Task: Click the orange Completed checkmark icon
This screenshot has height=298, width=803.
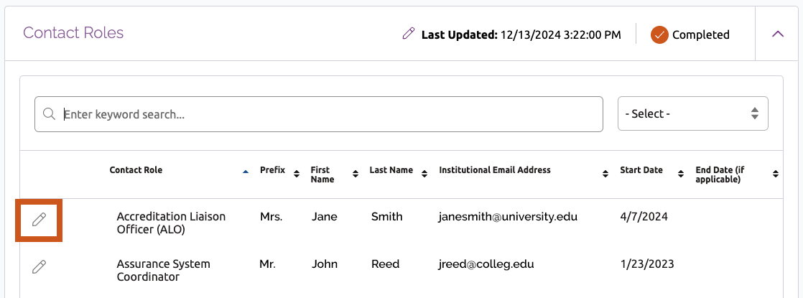Action: [x=659, y=34]
